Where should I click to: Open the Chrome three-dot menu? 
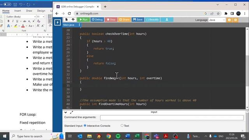pyautogui.click(x=245, y=14)
